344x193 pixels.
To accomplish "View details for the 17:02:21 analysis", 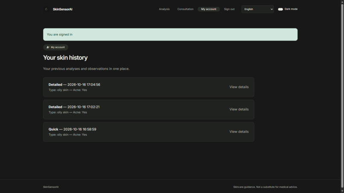I will (x=239, y=109).
